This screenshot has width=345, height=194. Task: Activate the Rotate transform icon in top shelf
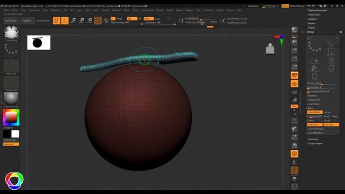[x=89, y=20]
